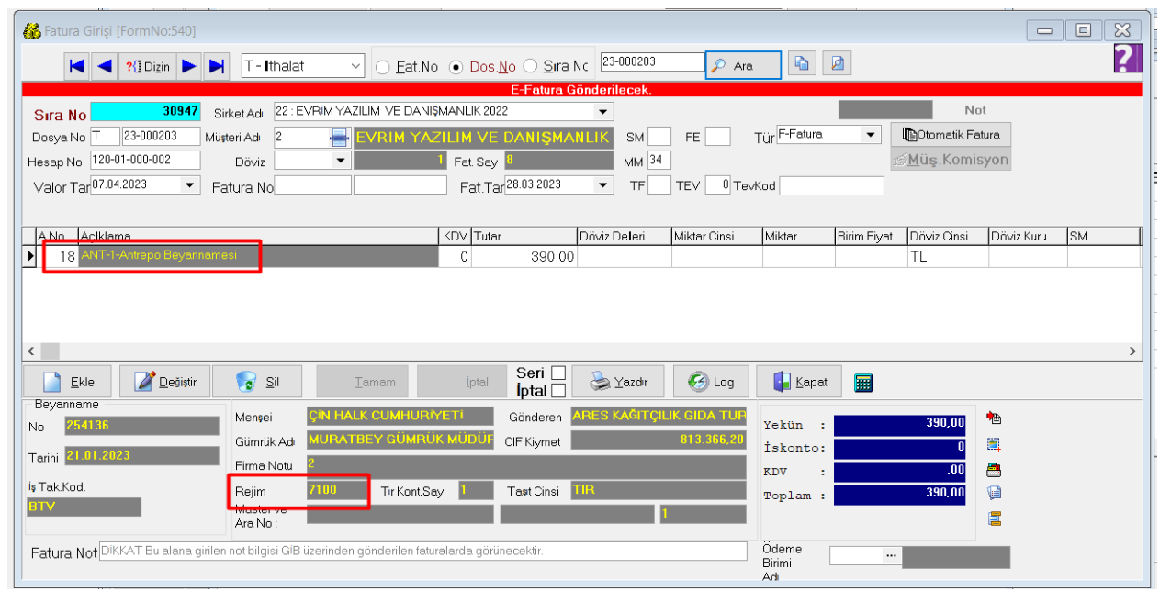The image size is (1171, 602).
Task: Go to the previous invoice record
Action: coord(105,66)
